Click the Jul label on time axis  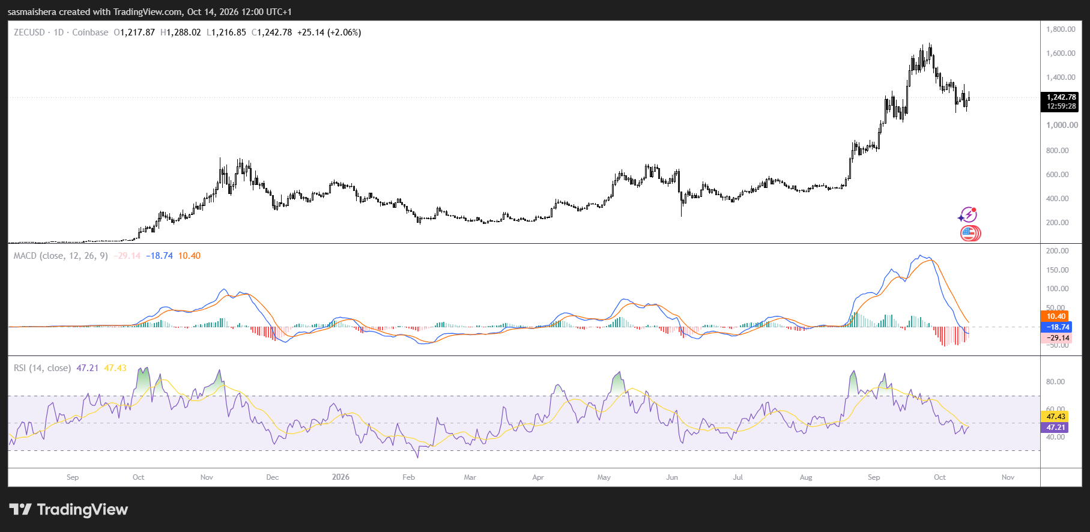738,477
